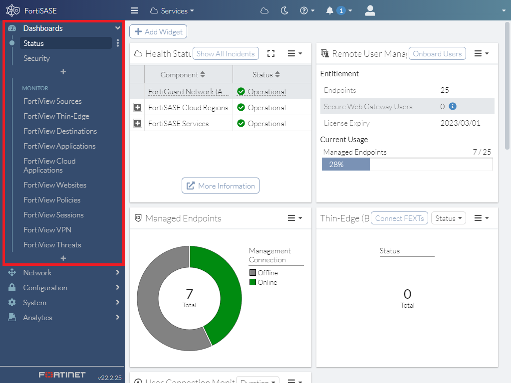Open the Services dropdown in header
The image size is (511, 383).
172,10
